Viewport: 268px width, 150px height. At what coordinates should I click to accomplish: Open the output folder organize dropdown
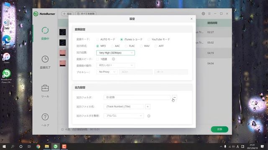[x=124, y=116]
